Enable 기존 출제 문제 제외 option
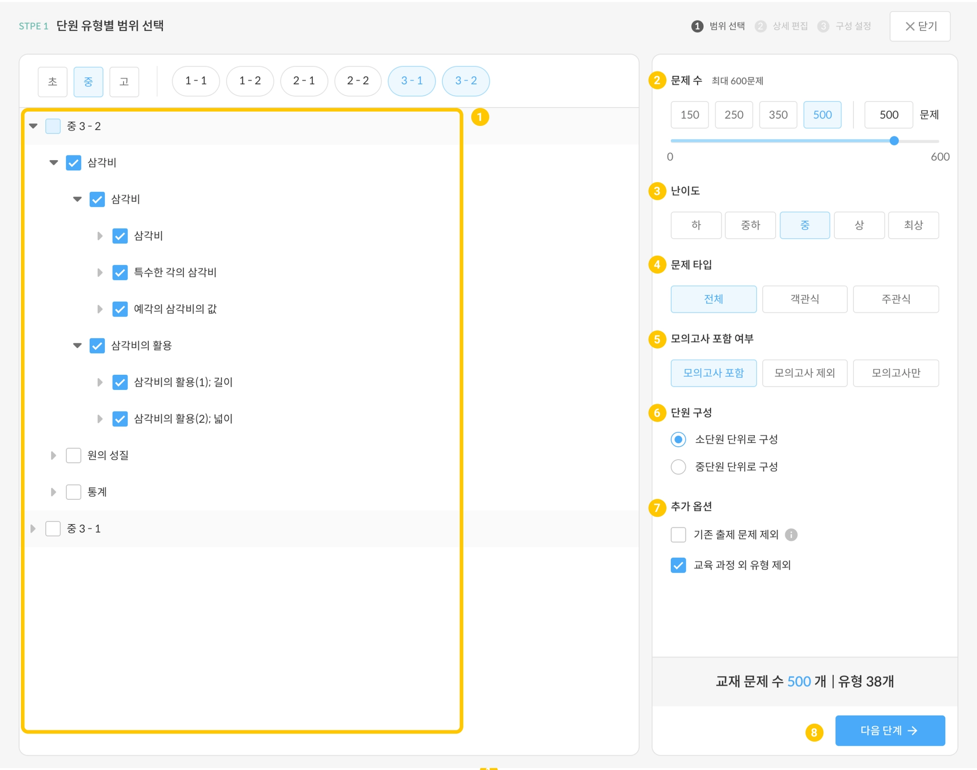The image size is (977, 770). point(678,534)
